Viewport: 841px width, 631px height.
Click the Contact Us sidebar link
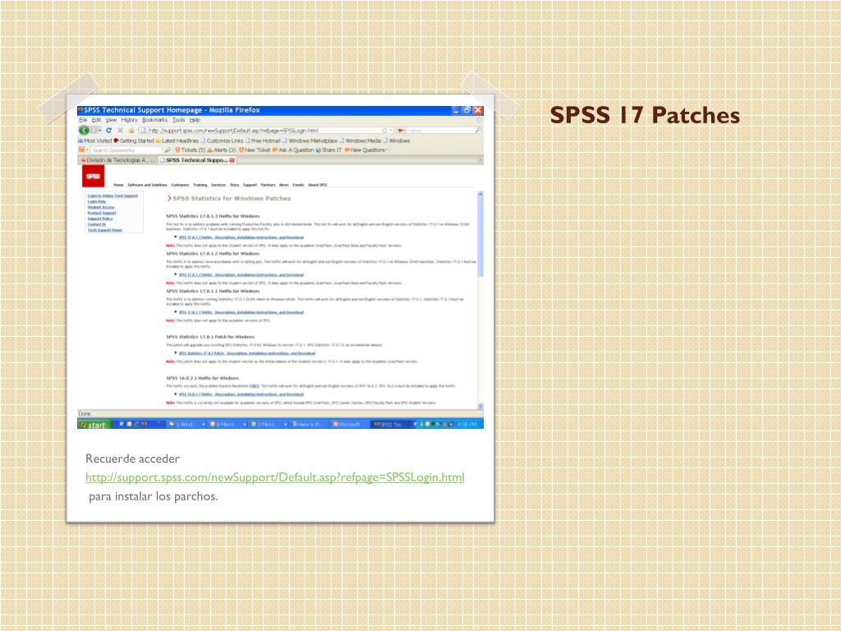tap(97, 224)
